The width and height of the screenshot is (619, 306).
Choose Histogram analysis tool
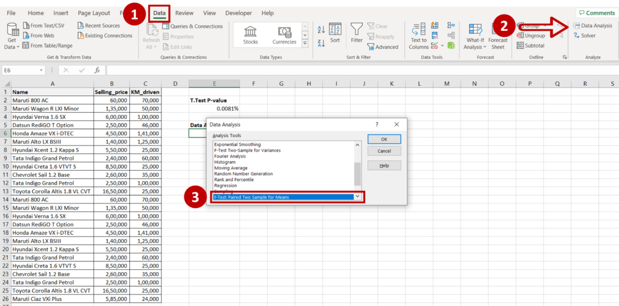coord(225,162)
